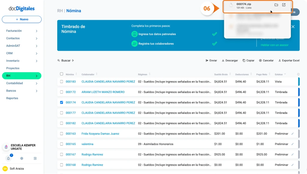Open 000174.zip in a new window

[x=284, y=5]
